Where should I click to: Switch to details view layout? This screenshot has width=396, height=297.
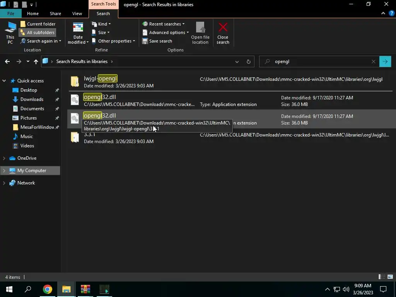pos(382,277)
